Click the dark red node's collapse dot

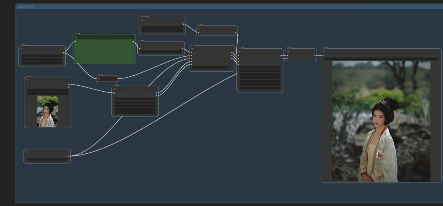(x=99, y=79)
